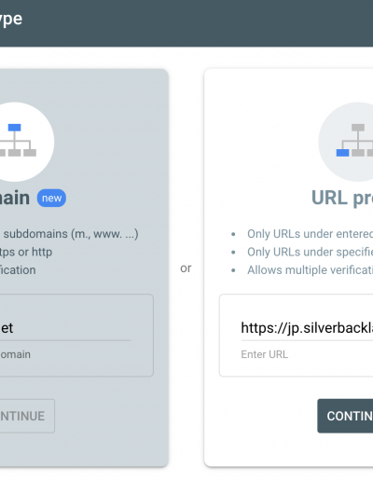
Task: Click blue top node in Domain icon
Action: 14,128
